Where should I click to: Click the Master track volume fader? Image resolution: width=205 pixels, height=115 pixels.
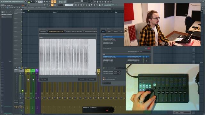click(23, 91)
